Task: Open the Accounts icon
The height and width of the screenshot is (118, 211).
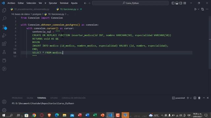Action: click(4, 102)
